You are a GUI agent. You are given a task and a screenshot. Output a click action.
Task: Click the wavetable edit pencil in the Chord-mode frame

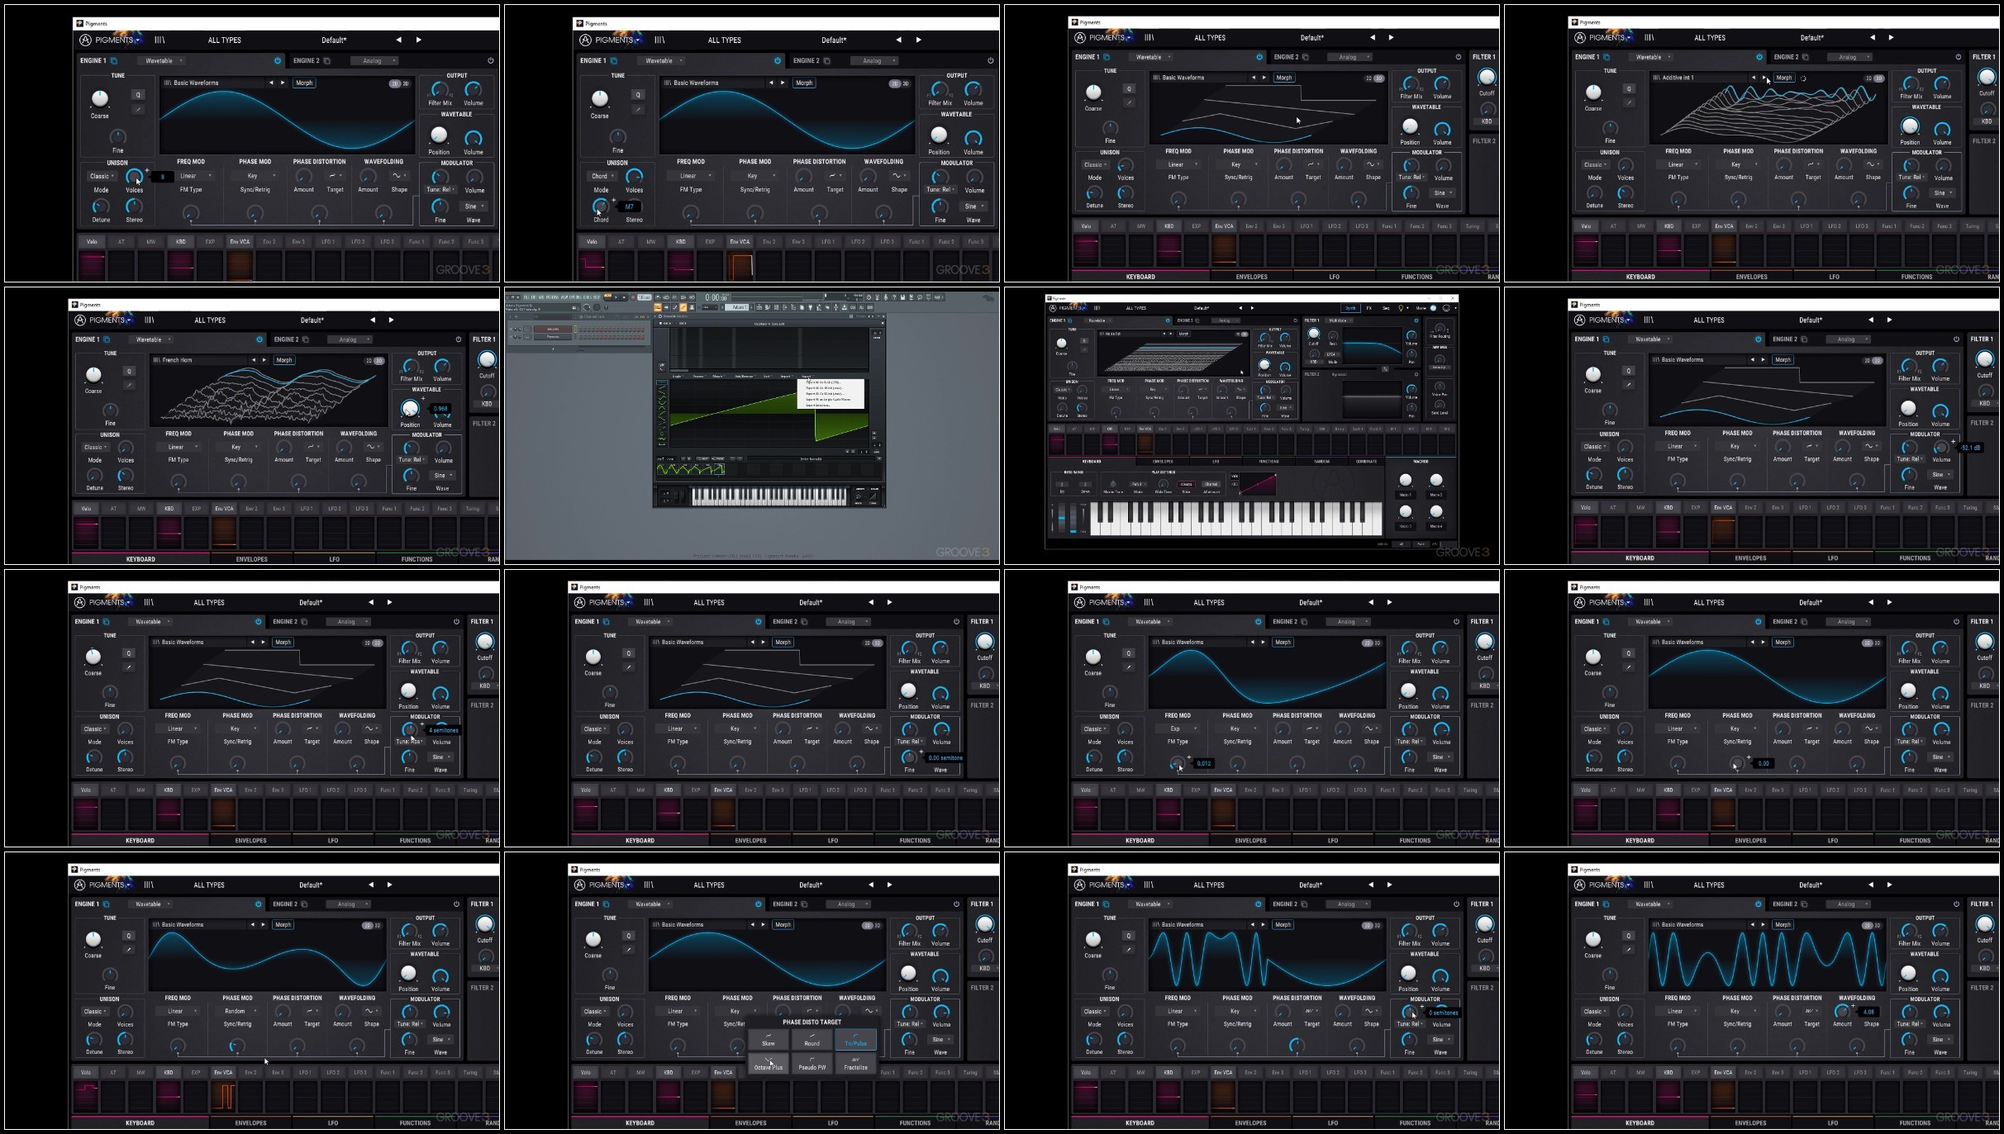pyautogui.click(x=638, y=110)
